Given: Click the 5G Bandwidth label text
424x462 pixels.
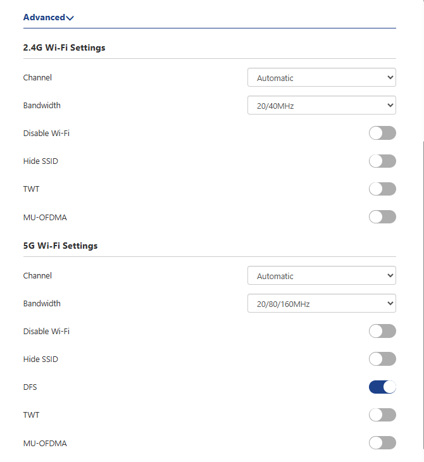Looking at the screenshot, I should (42, 303).
